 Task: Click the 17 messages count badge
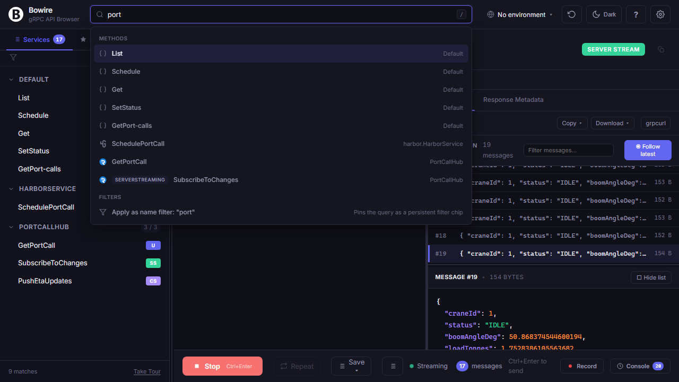pyautogui.click(x=462, y=366)
